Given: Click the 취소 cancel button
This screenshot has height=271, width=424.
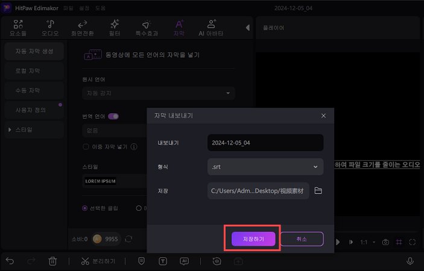Looking at the screenshot, I should [x=302, y=239].
